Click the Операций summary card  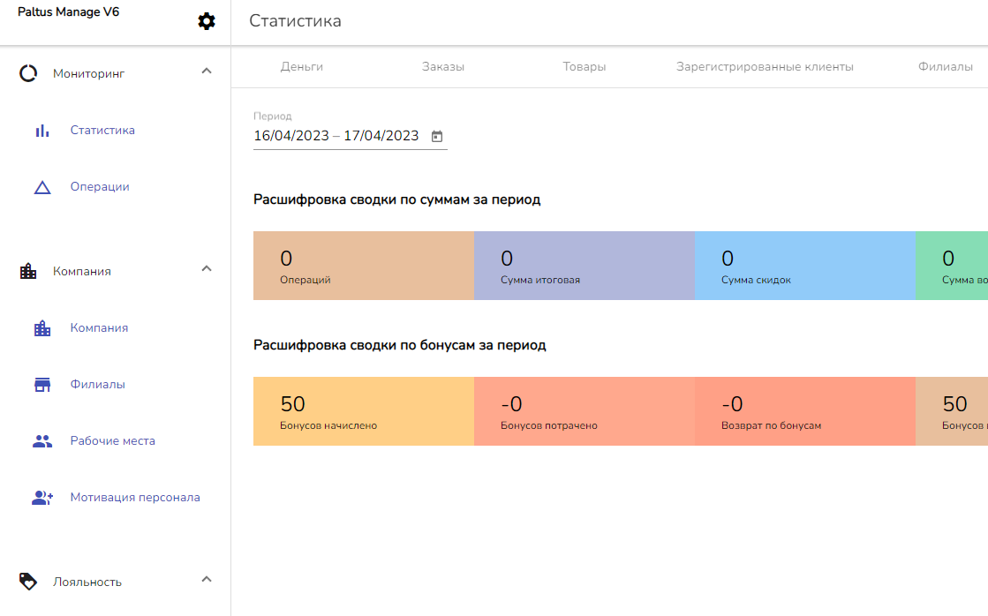(364, 266)
